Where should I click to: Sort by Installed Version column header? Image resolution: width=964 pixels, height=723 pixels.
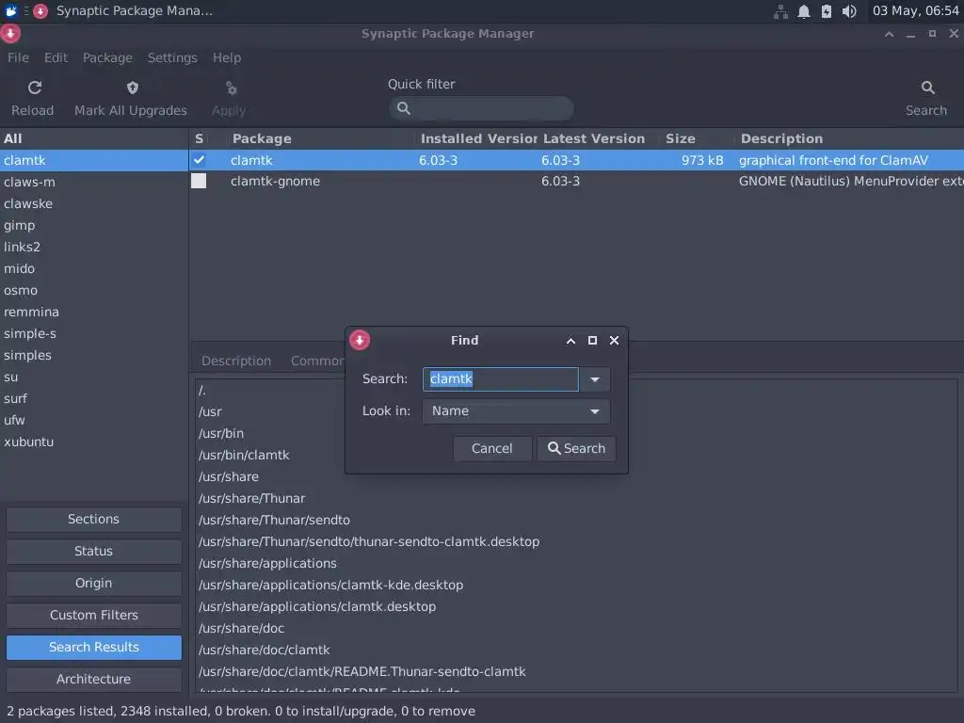click(x=477, y=139)
